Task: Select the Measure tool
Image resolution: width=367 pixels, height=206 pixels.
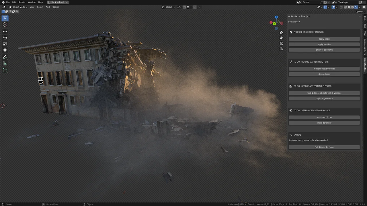Action: [x=5, y=64]
